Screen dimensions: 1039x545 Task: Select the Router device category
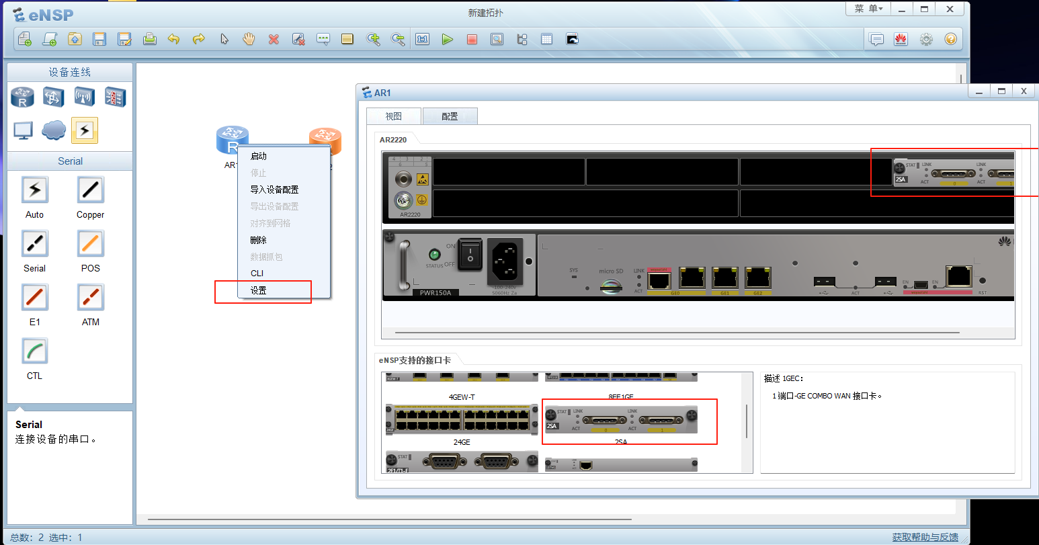(x=22, y=97)
